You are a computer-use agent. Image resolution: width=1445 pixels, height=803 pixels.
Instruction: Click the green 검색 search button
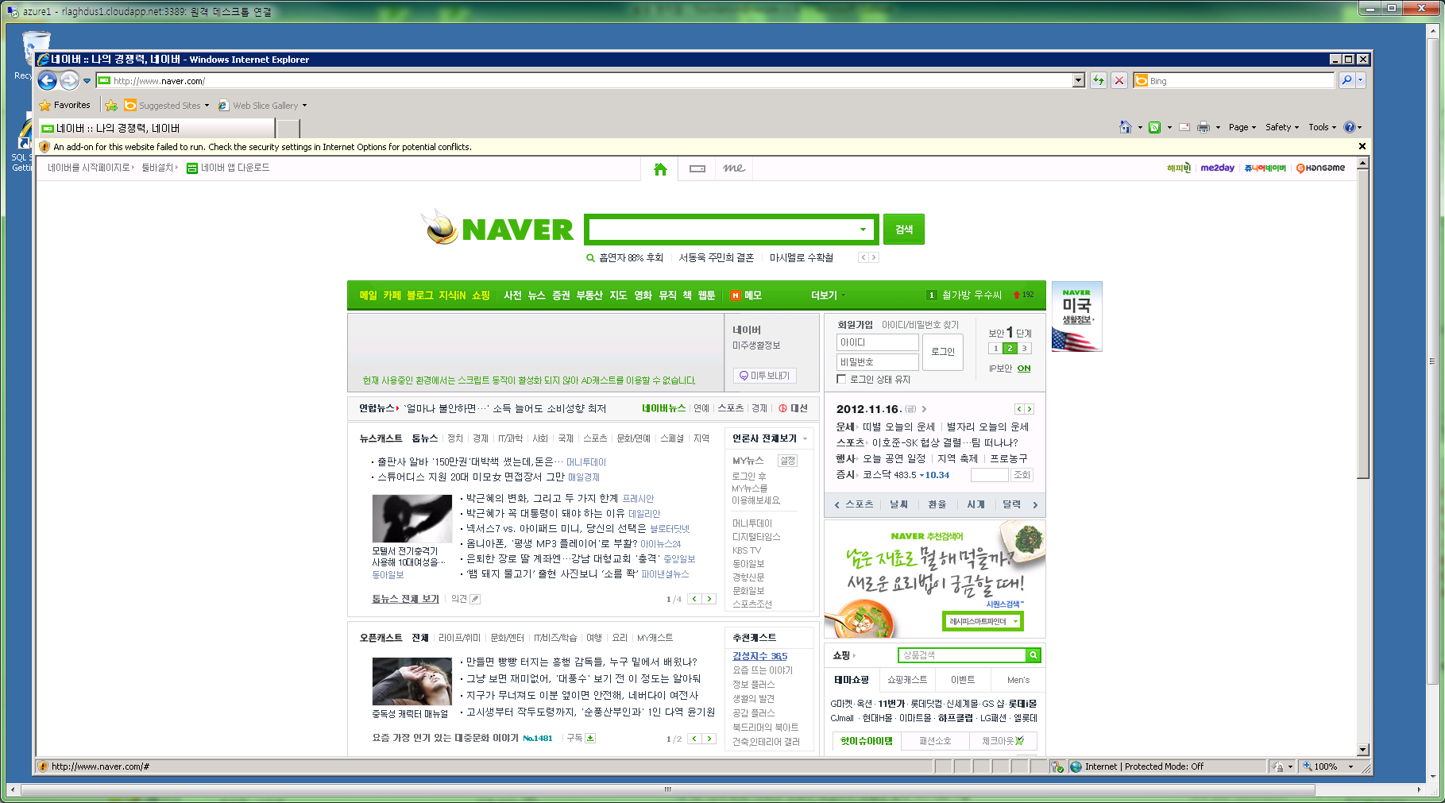pos(904,230)
